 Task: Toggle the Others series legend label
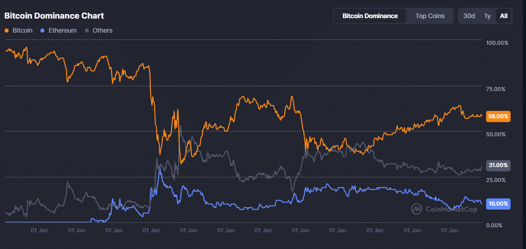point(102,30)
